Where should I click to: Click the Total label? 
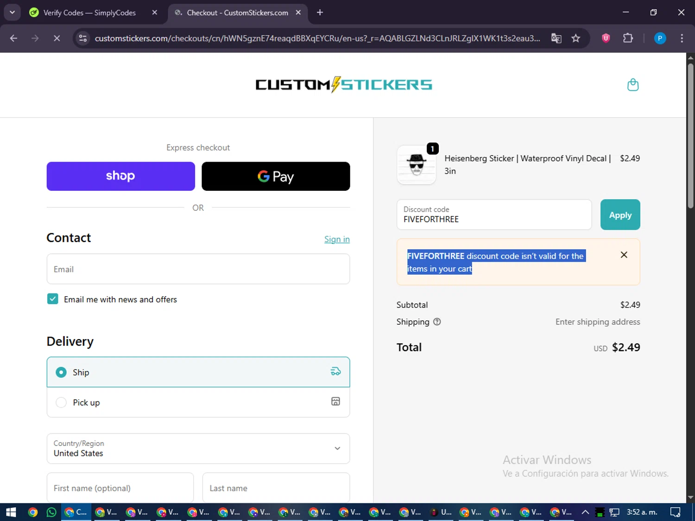pyautogui.click(x=409, y=347)
